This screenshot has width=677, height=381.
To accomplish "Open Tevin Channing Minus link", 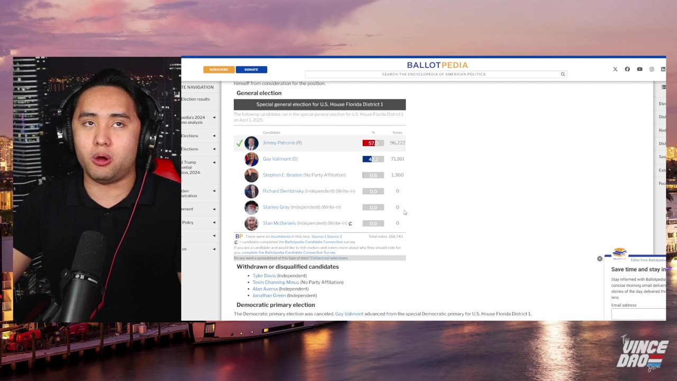I will coord(276,283).
